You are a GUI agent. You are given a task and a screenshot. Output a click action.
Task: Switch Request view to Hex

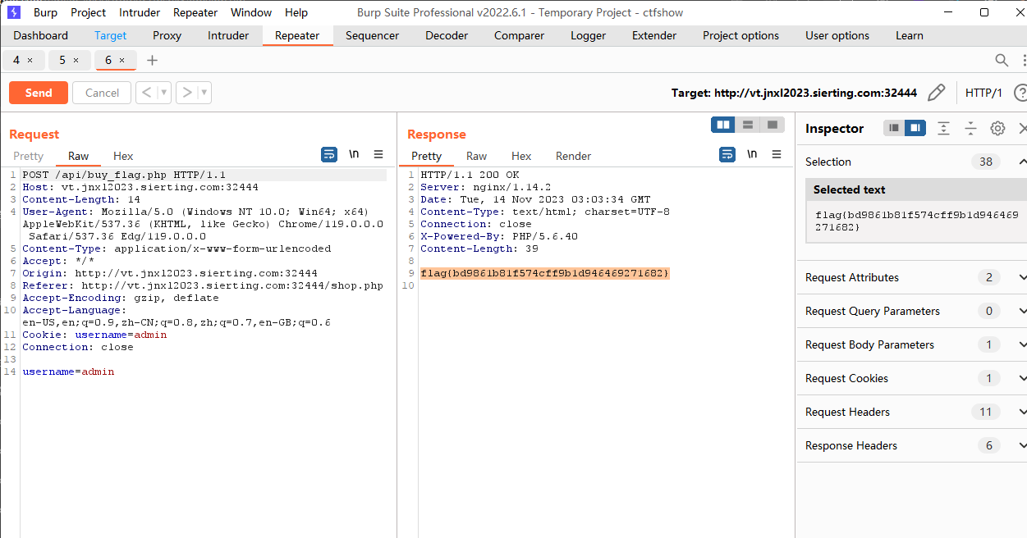tap(123, 156)
